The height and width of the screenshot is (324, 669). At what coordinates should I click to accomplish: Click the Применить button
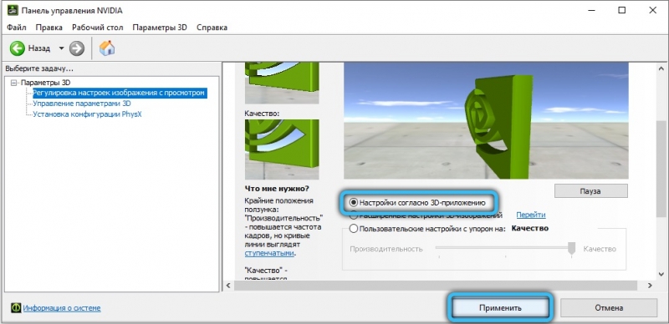tap(500, 307)
